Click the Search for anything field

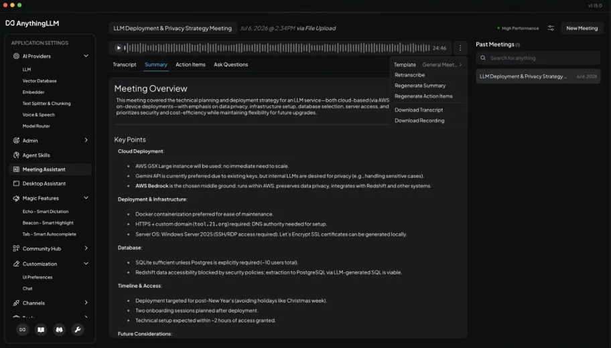point(538,58)
